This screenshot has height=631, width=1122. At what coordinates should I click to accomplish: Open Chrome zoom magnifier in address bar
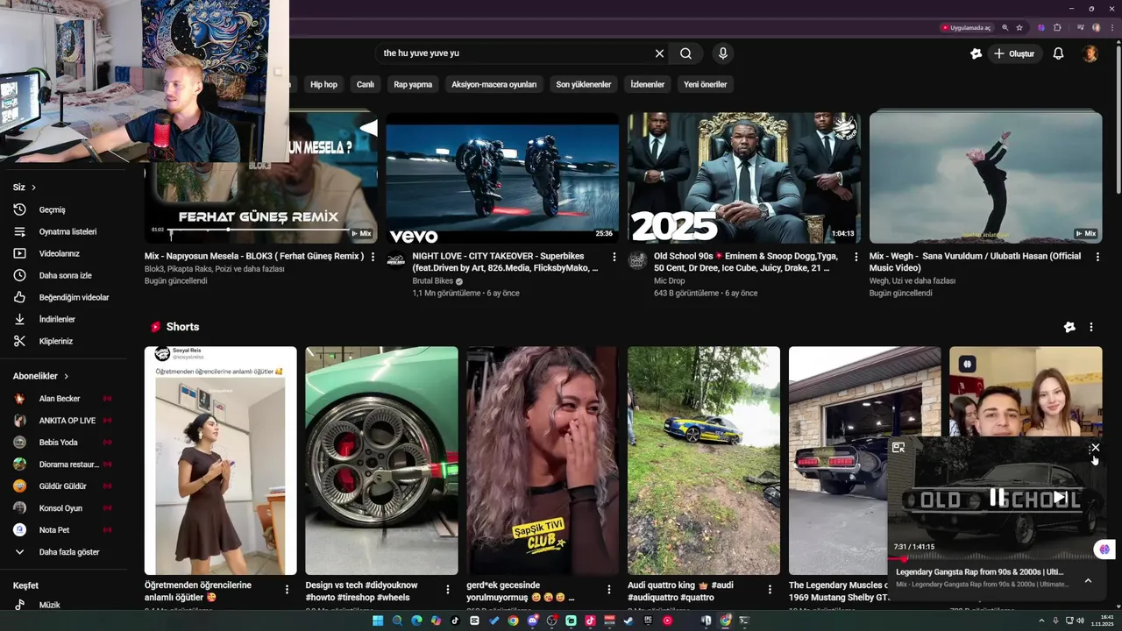coord(1005,27)
